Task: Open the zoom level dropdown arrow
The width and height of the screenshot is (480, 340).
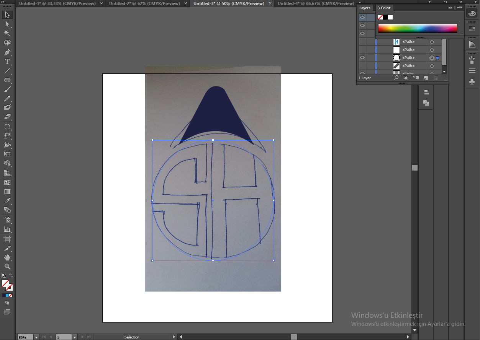Action: click(36, 337)
